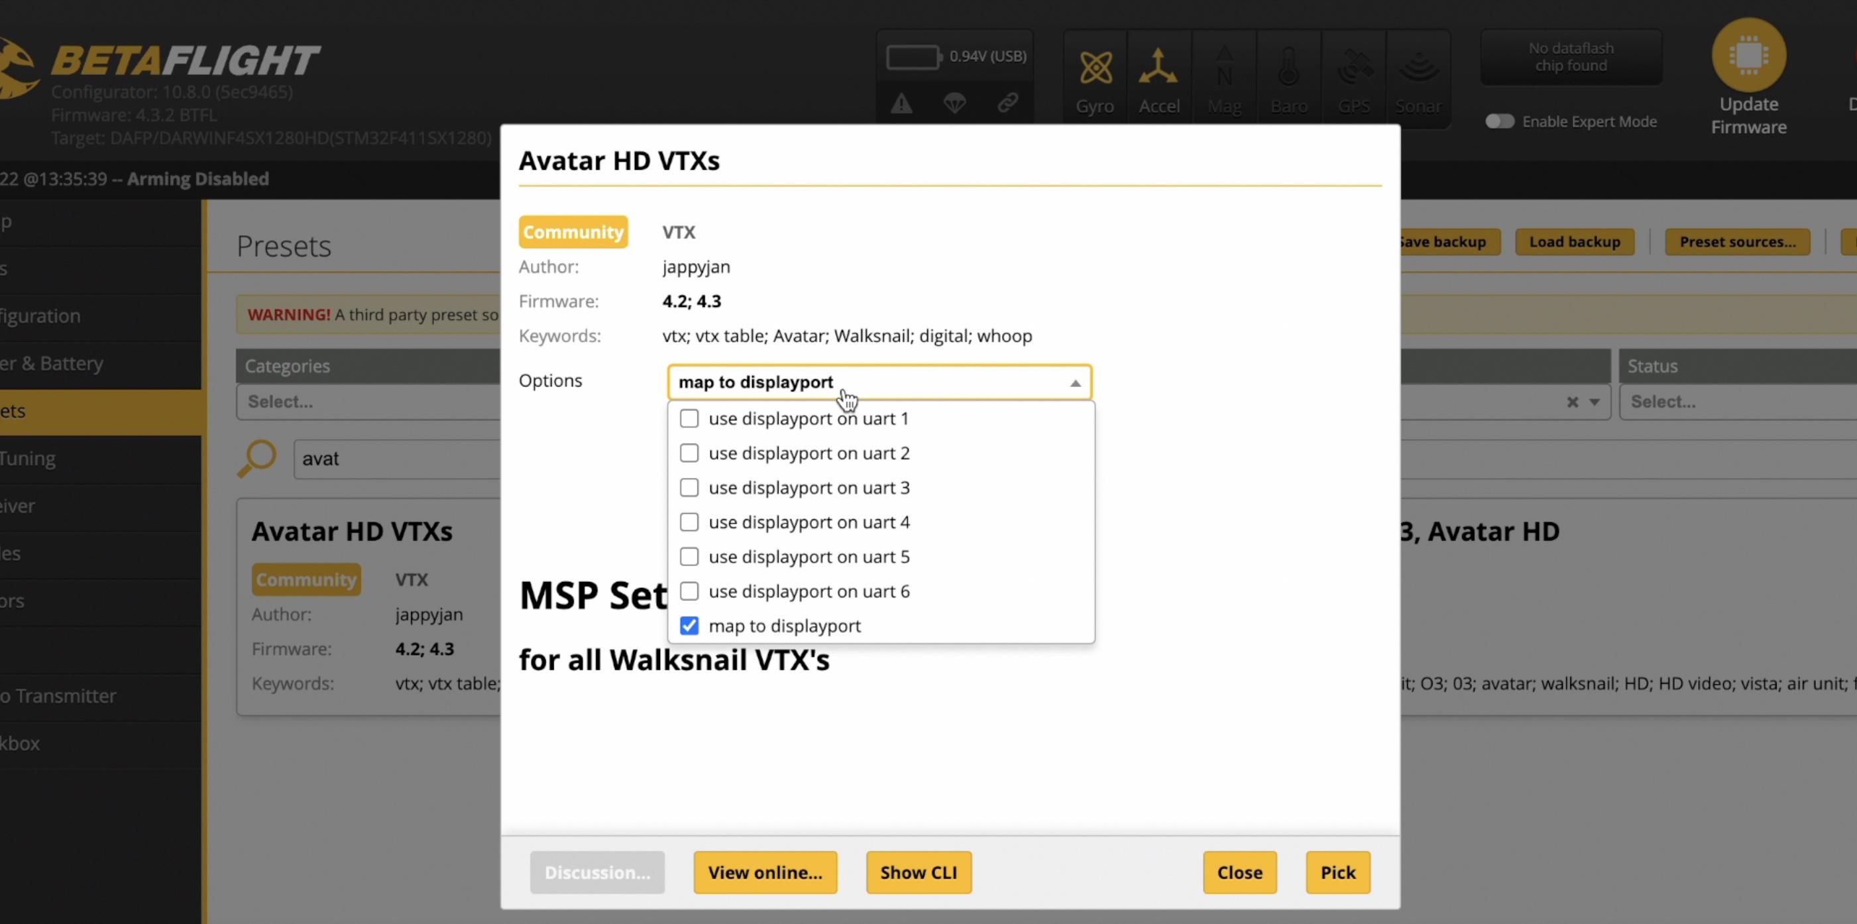Open the Video Transmitter sidebar tab
The height and width of the screenshot is (924, 1857).
72,696
